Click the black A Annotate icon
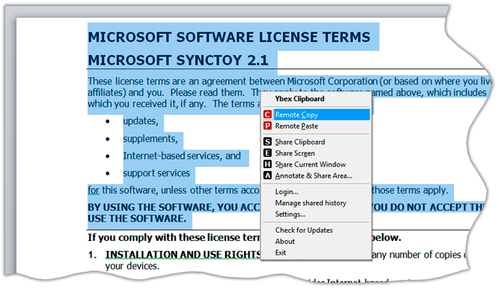Image resolution: width=499 pixels, height=290 pixels. tap(268, 175)
